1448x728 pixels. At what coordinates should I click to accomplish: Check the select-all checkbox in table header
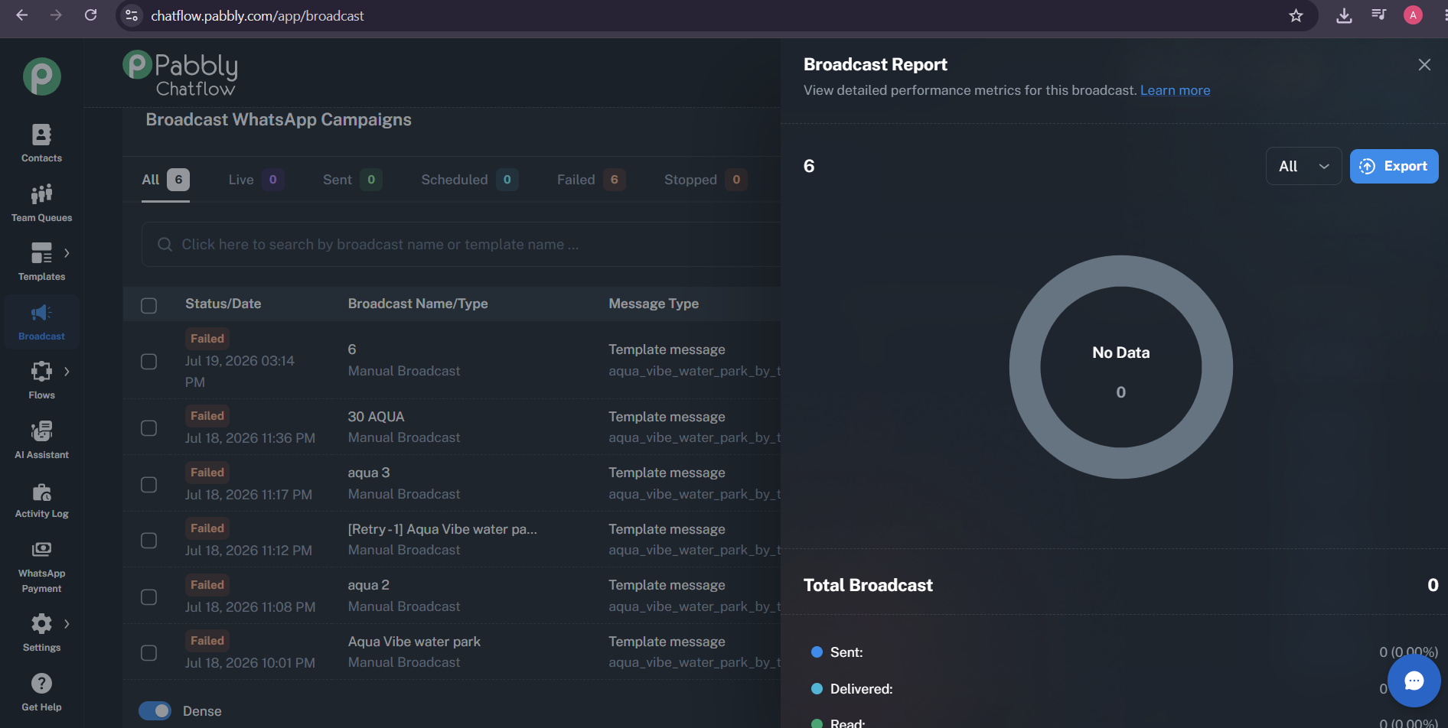pos(149,305)
